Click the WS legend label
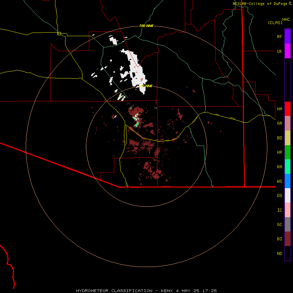This screenshot has width=293, height=293. [x=279, y=181]
